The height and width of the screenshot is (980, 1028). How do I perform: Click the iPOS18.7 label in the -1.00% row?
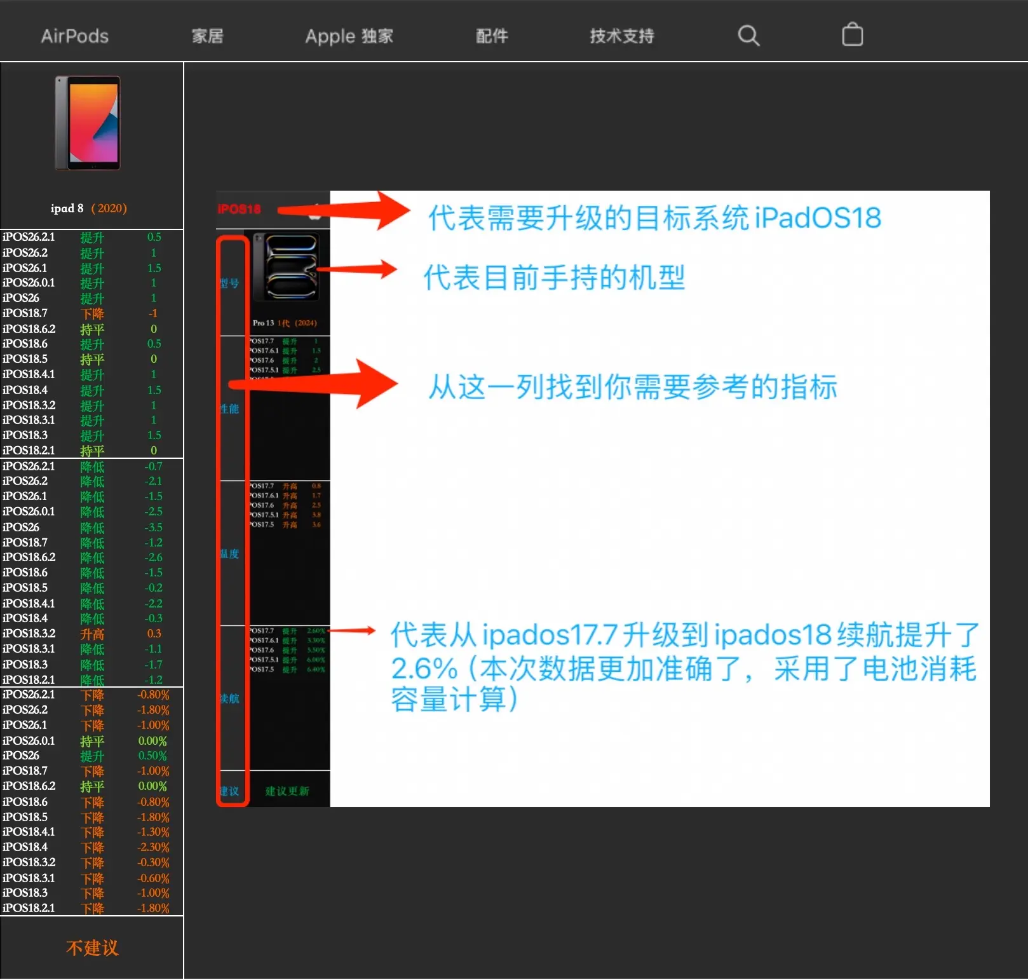pos(25,771)
